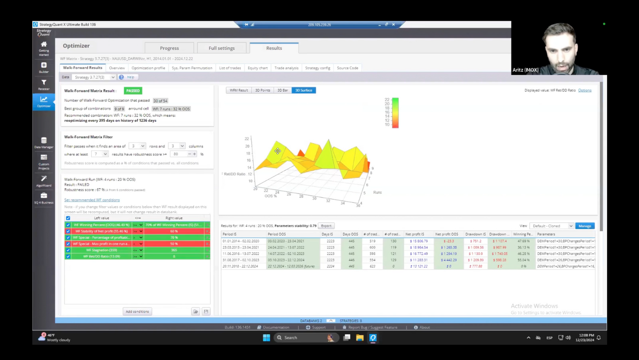Image resolution: width=639 pixels, height=360 pixels.
Task: Toggle the select-all conditions header checkbox
Action: click(68, 218)
